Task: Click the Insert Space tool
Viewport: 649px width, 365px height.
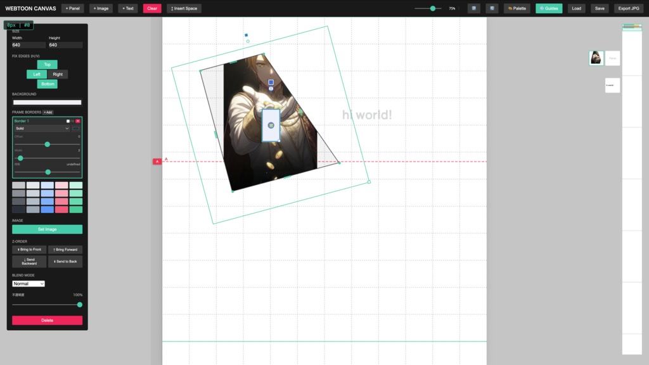Action: coord(183,8)
